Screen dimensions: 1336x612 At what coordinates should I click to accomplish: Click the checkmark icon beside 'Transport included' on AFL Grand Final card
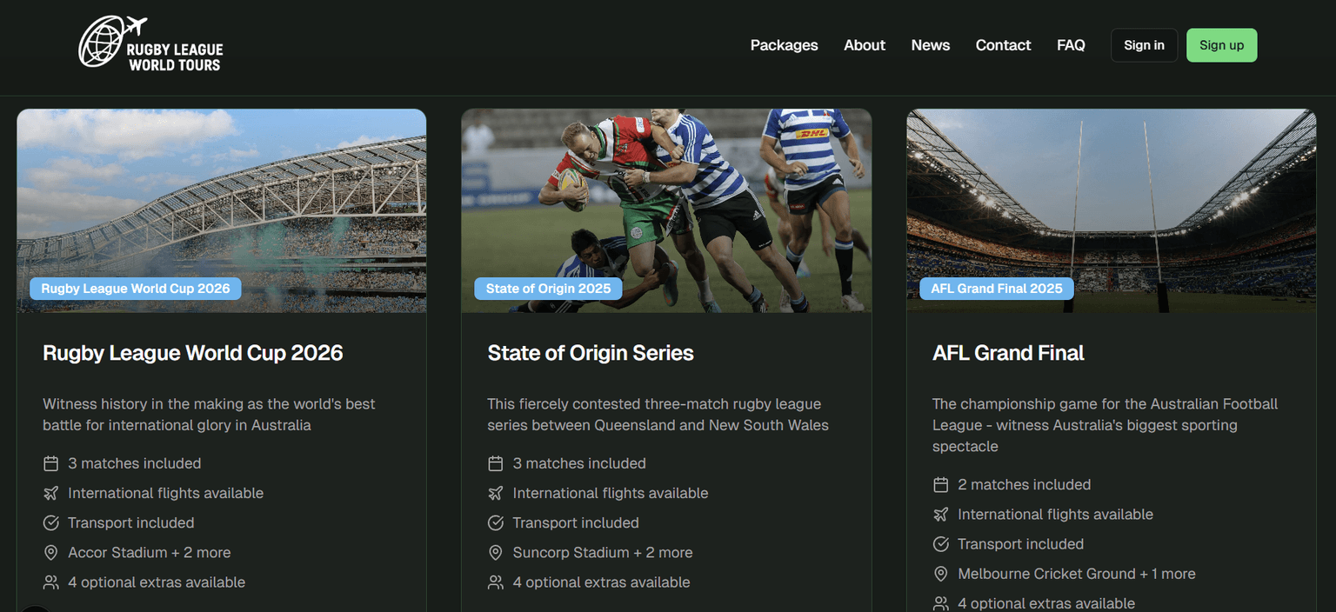940,544
